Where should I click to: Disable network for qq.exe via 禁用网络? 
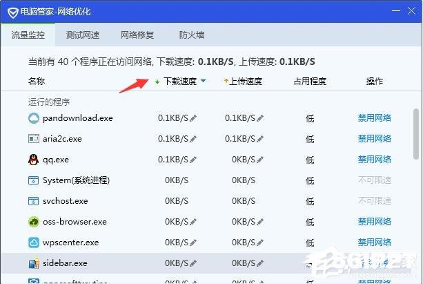(x=375, y=160)
